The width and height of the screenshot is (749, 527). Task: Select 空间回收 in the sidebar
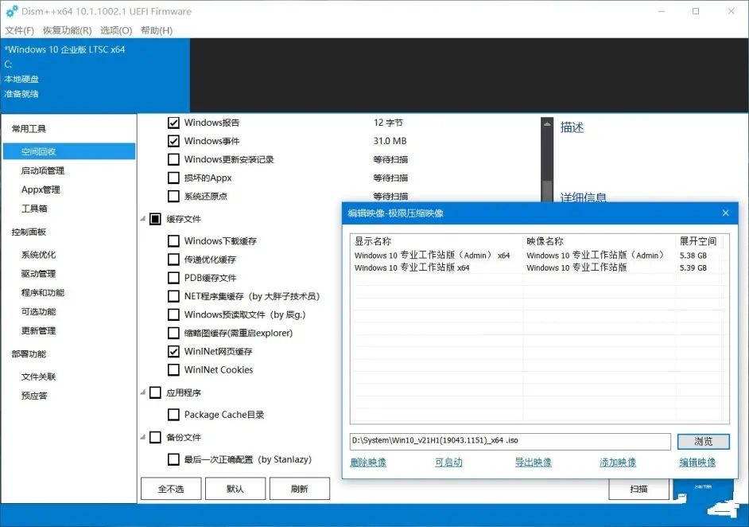[69, 151]
